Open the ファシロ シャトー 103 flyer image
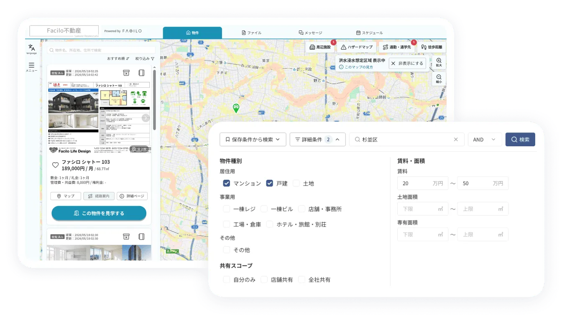 pyautogui.click(x=99, y=118)
